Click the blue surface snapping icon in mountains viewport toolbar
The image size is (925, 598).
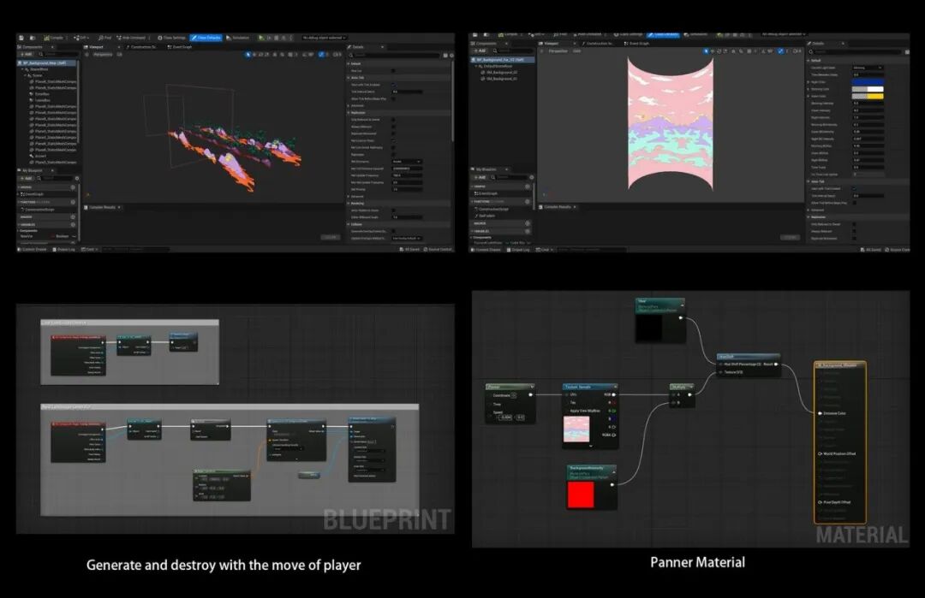click(x=321, y=54)
